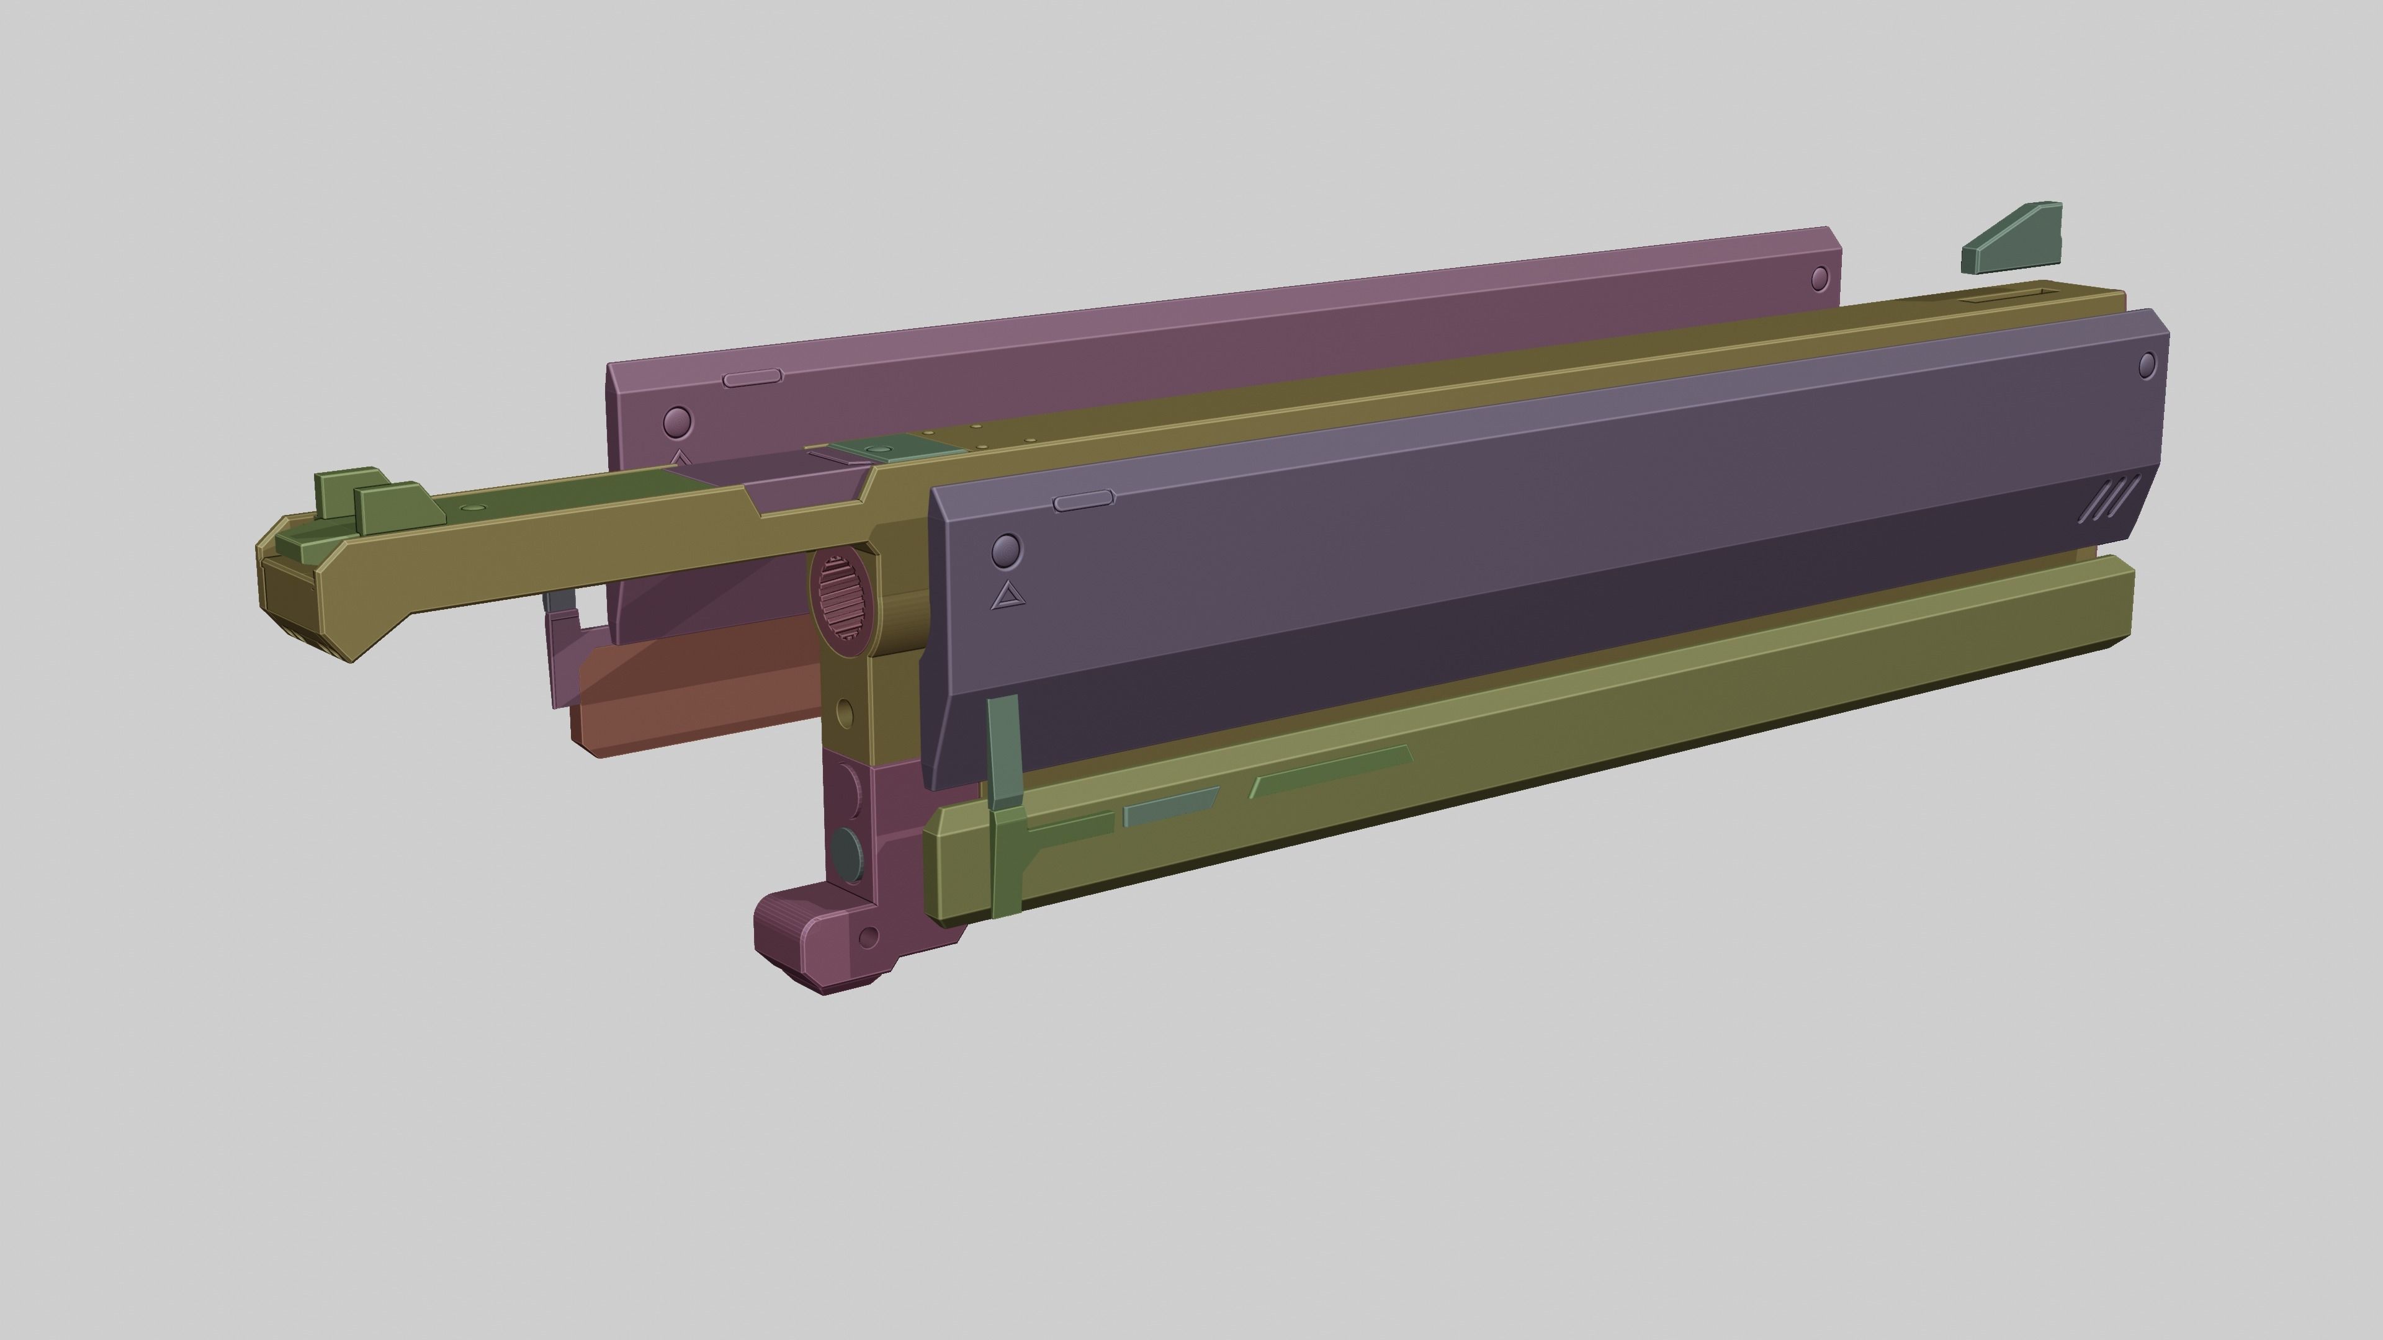Screen dimensions: 2383x1340
Task: Click the triangle marking on front panel
Action: click(x=1008, y=596)
